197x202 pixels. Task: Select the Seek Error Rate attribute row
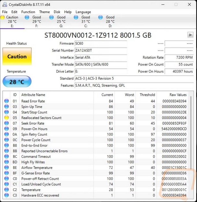[x=95, y=123]
